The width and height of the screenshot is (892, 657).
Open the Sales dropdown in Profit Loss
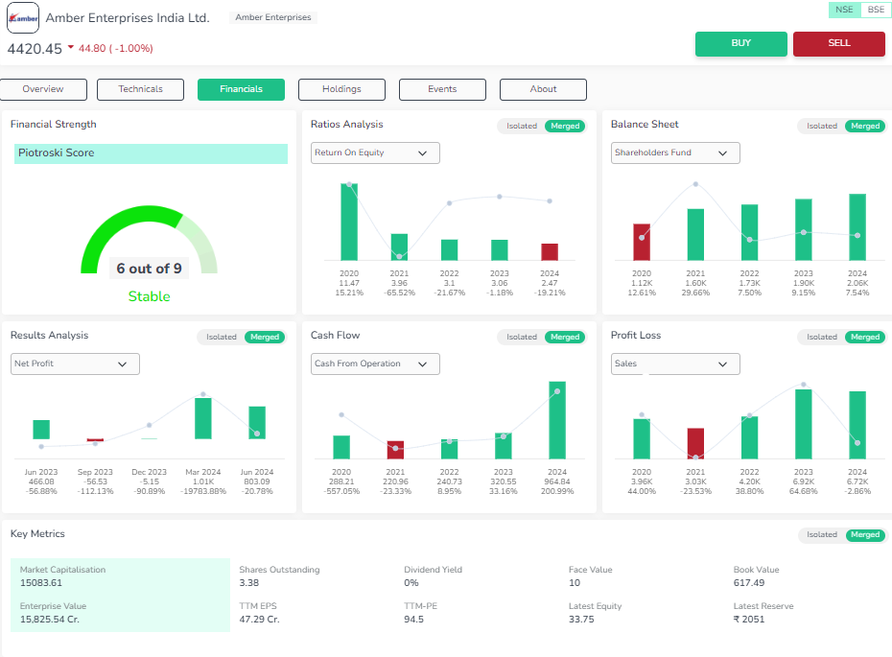pyautogui.click(x=675, y=364)
